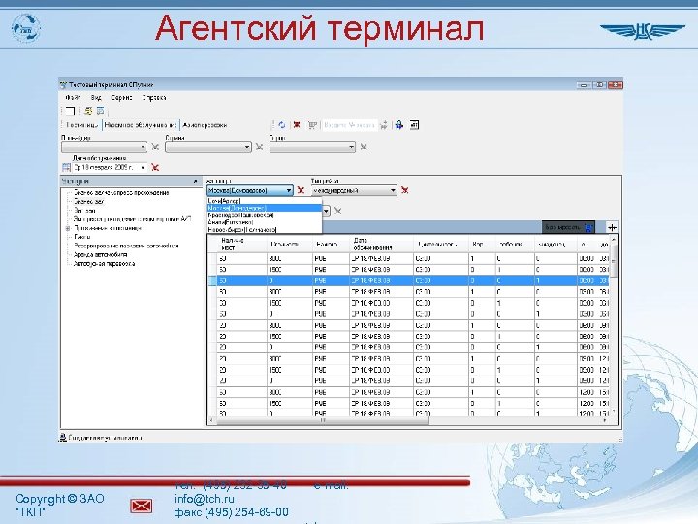Click the blank page icon under the menu bar

[x=70, y=111]
